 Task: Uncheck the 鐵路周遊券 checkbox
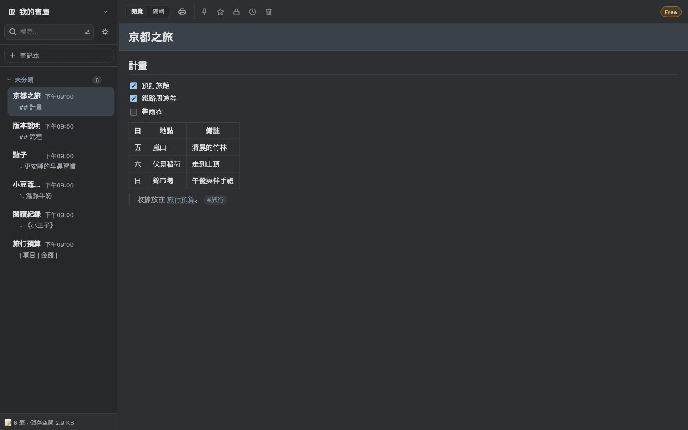coord(134,98)
